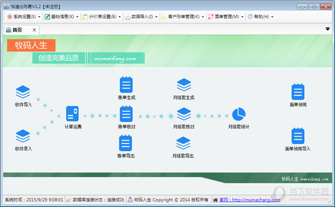Close the application window
Image resolution: width=335 pixels, height=207 pixels.
[326, 7]
